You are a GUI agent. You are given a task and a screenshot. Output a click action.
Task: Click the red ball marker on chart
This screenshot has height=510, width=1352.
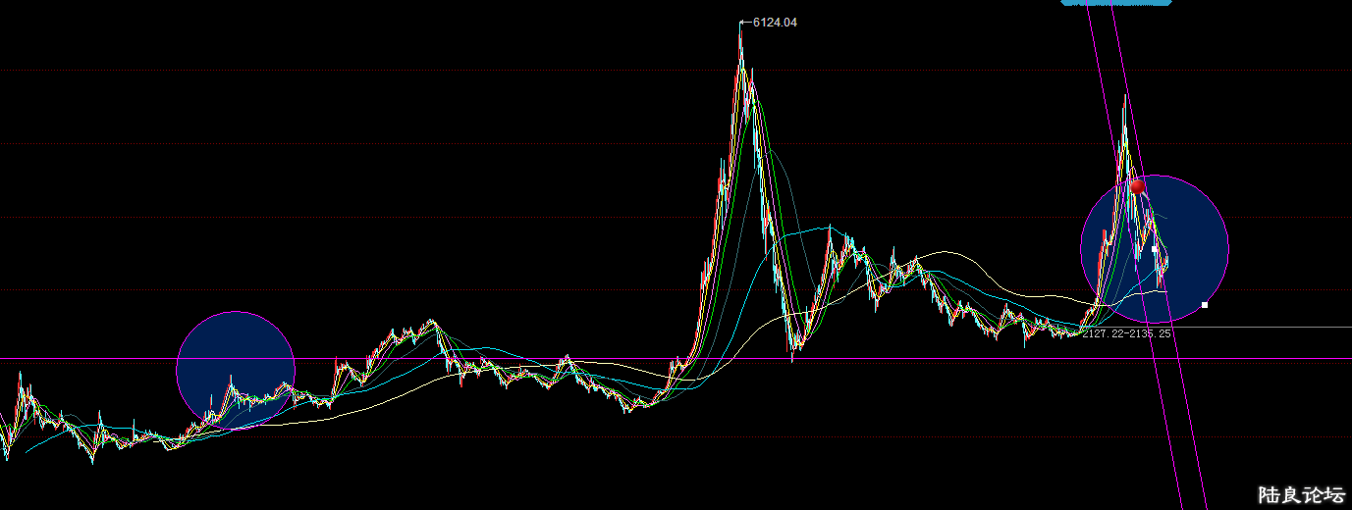pos(1137,185)
